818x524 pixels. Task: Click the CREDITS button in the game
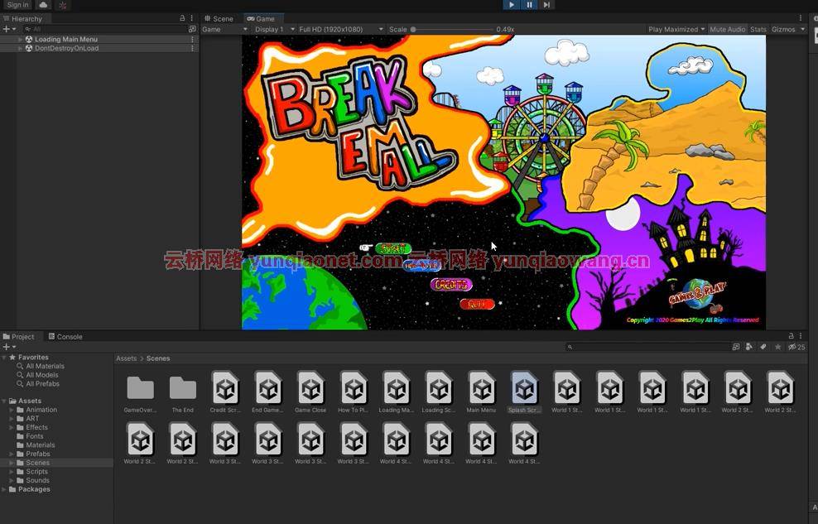tap(451, 285)
